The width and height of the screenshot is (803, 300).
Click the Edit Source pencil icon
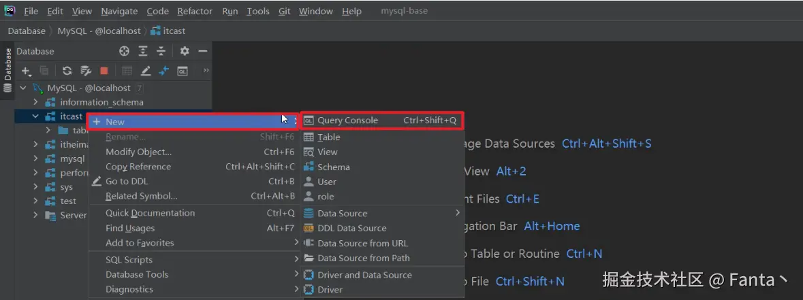tap(146, 71)
